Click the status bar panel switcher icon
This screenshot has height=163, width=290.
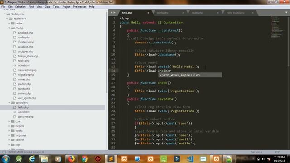click(x=4, y=152)
